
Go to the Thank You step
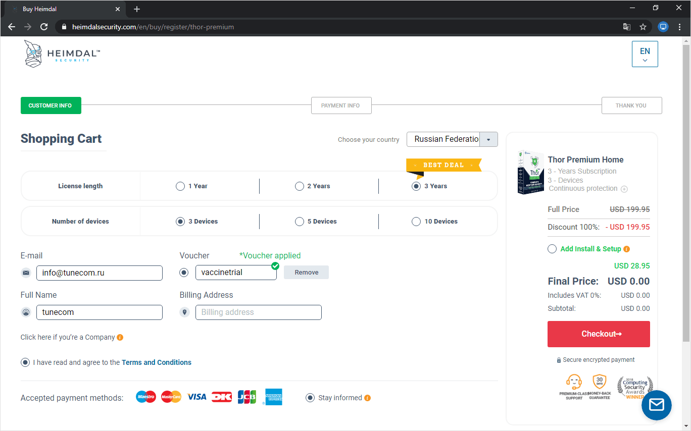coord(632,105)
